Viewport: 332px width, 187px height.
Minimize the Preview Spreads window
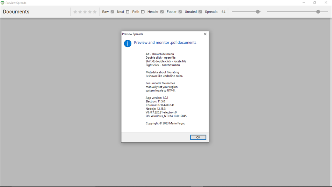click(304, 2)
